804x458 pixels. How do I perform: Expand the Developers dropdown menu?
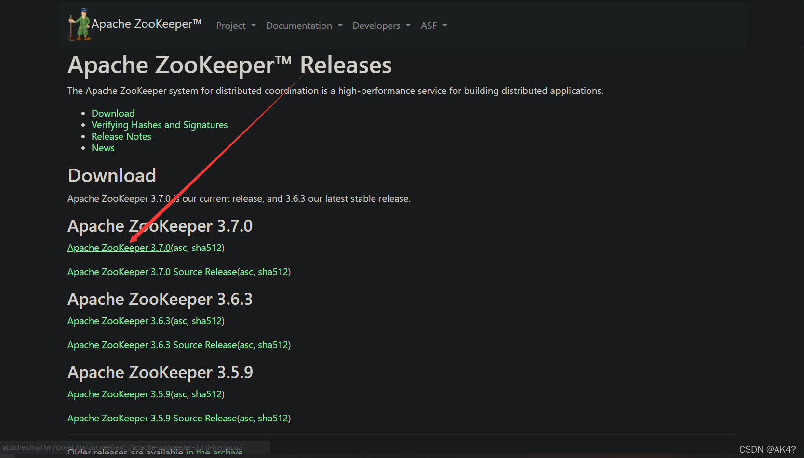coord(381,26)
